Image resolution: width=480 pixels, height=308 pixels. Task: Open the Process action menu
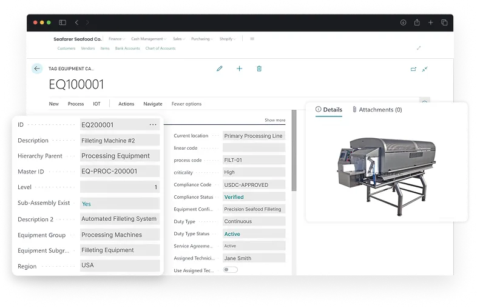click(76, 104)
